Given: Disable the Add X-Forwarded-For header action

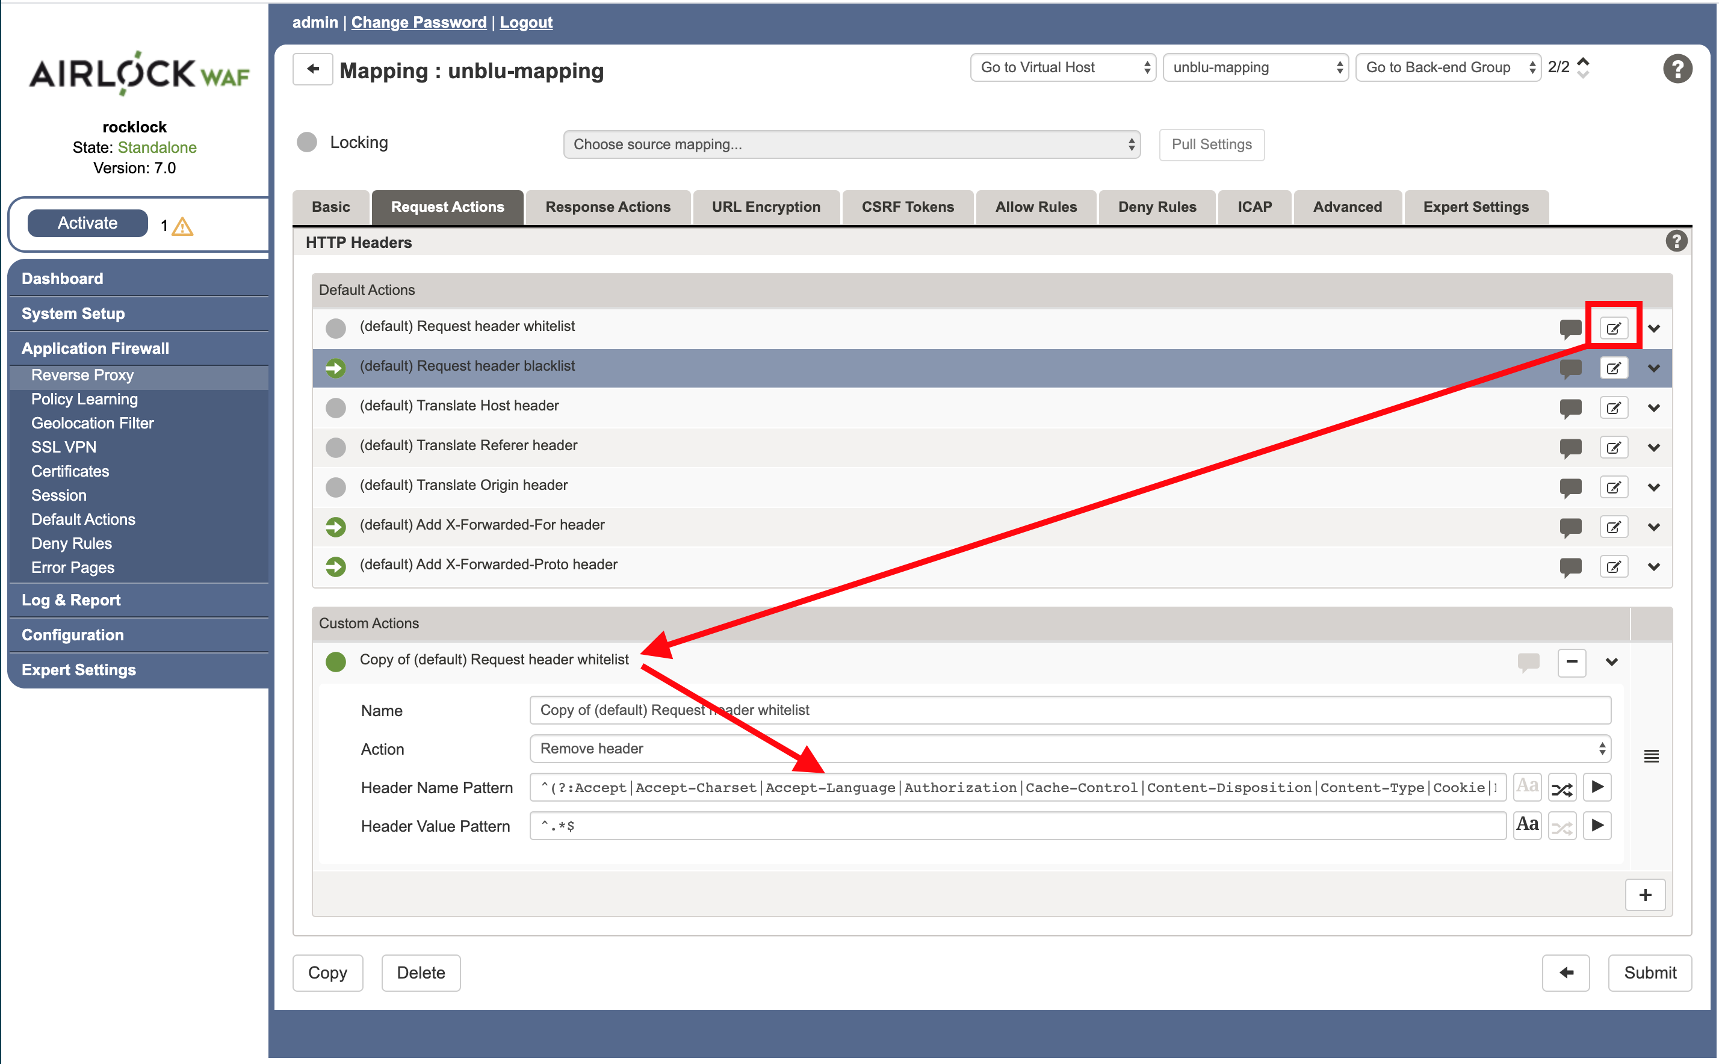Looking at the screenshot, I should tap(336, 527).
